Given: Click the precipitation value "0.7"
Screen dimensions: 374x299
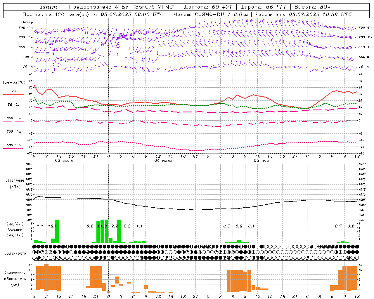Looking at the screenshot, I should pos(338,226).
